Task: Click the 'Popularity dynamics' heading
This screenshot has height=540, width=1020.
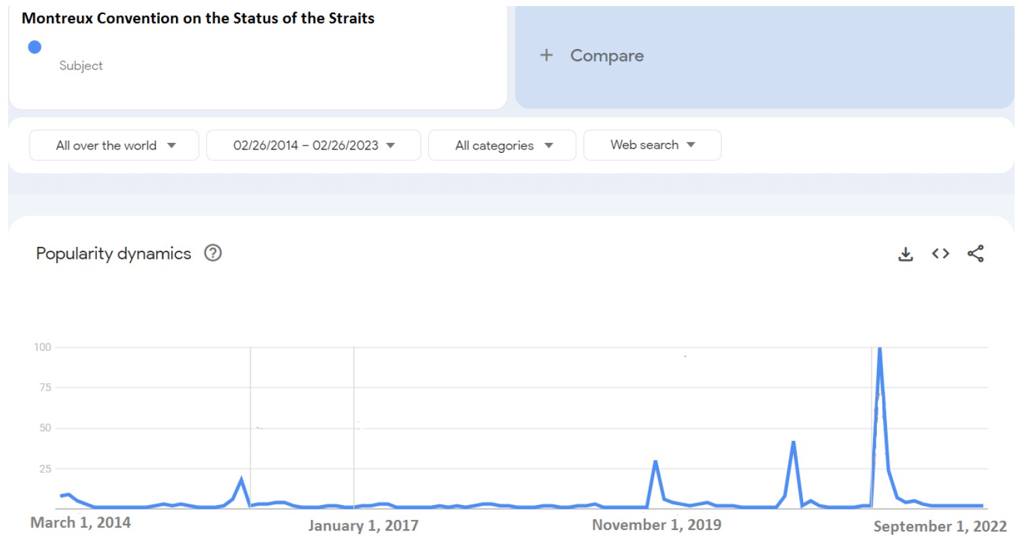Action: click(113, 254)
